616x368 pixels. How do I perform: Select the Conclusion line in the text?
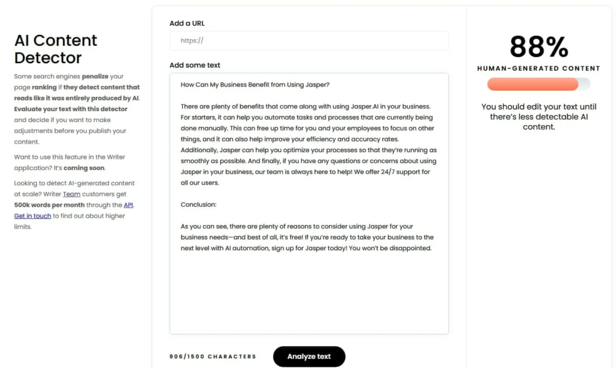click(199, 204)
